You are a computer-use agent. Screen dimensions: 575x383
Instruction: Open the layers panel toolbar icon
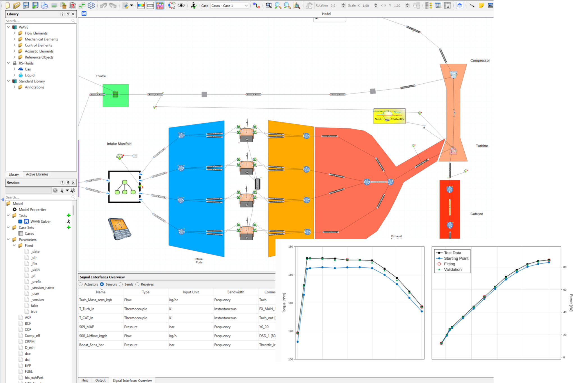pos(460,5)
